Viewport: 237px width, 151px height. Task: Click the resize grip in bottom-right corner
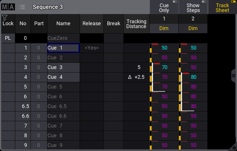click(x=234, y=148)
